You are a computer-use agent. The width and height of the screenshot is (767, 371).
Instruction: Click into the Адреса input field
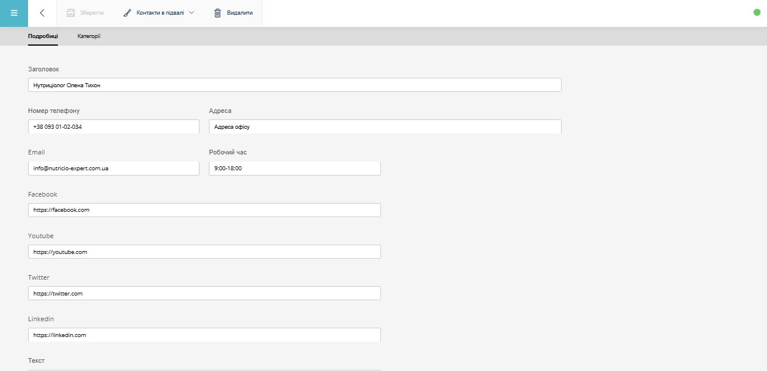pyautogui.click(x=385, y=126)
